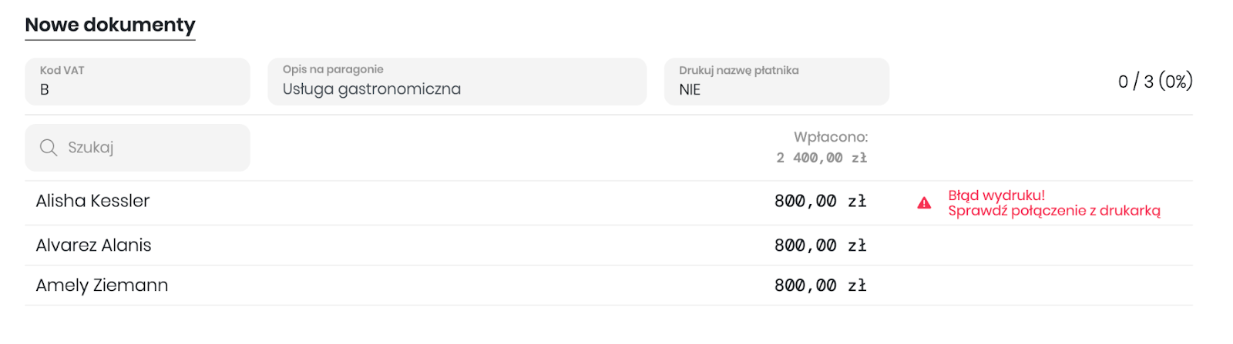Click the NIE value under Drukuj nazwę płatnika
Image resolution: width=1233 pixels, height=344 pixels.
point(690,90)
